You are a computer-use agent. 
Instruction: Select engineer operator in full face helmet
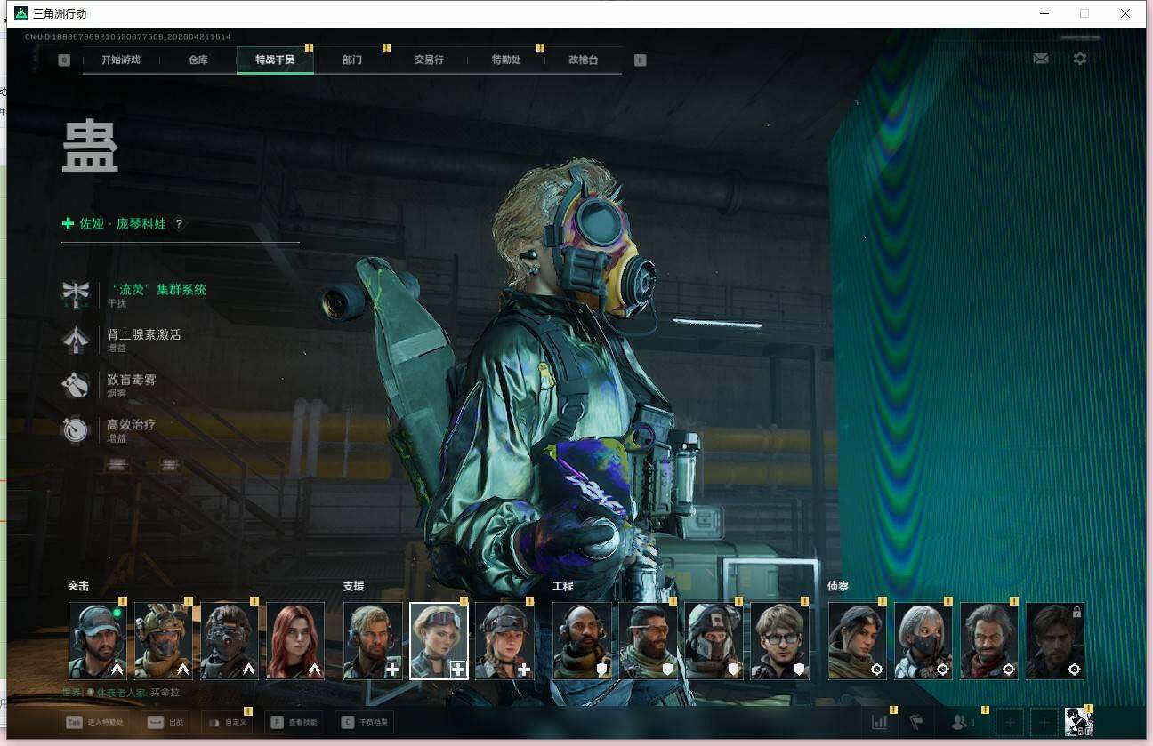[x=714, y=641]
